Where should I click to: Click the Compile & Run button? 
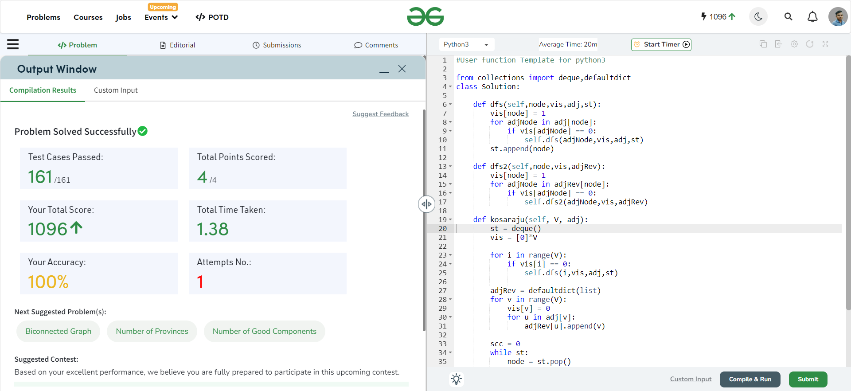750,379
